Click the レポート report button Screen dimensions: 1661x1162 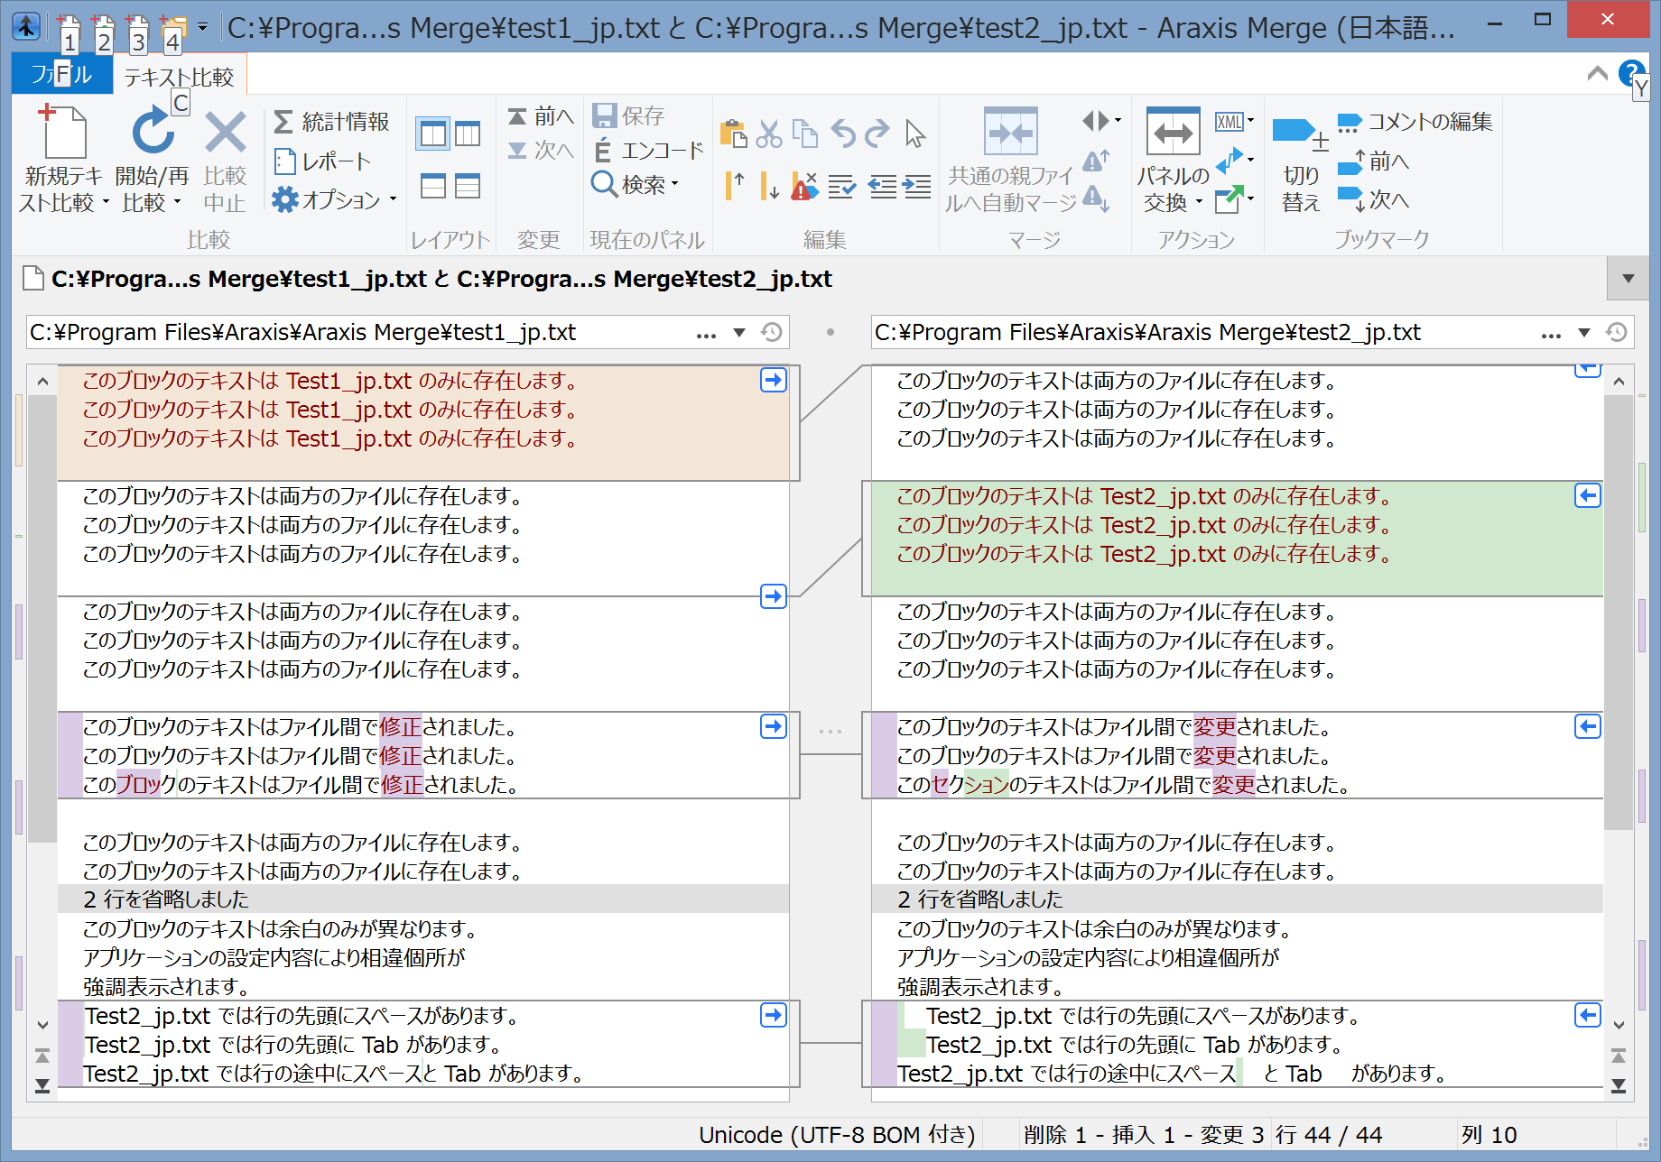pyautogui.click(x=323, y=161)
